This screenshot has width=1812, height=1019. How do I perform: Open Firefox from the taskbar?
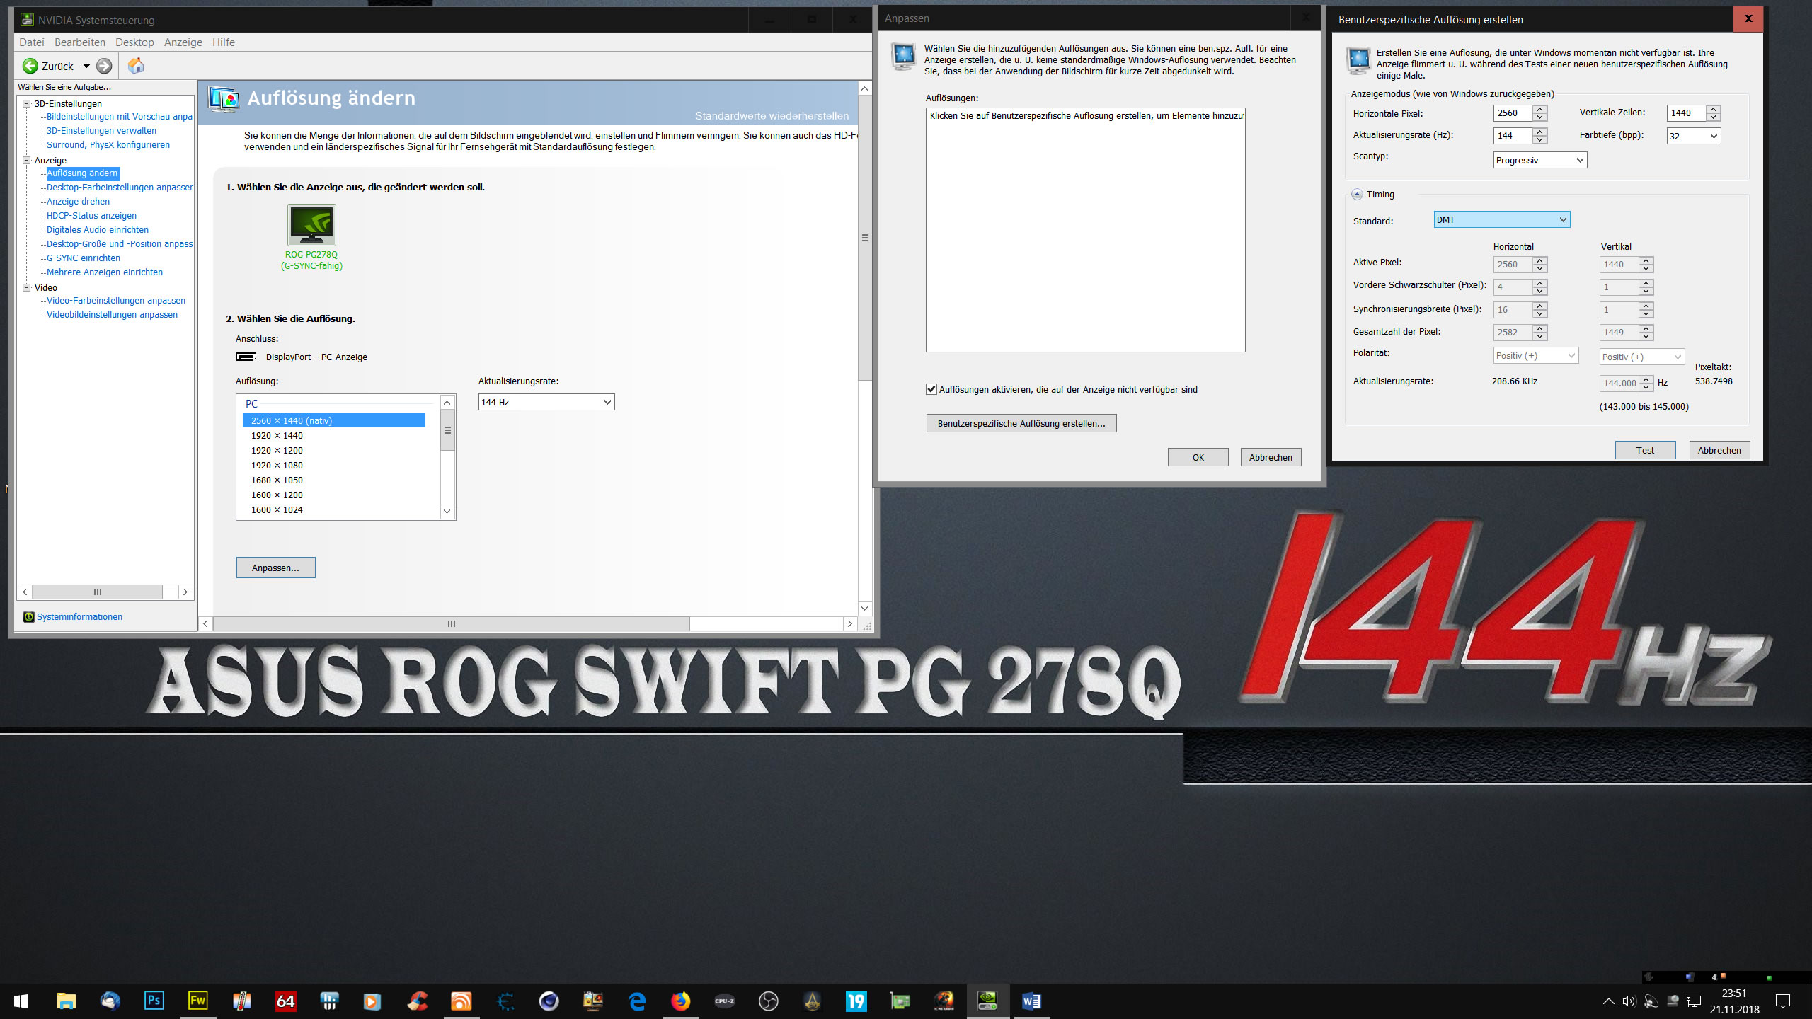[680, 1001]
